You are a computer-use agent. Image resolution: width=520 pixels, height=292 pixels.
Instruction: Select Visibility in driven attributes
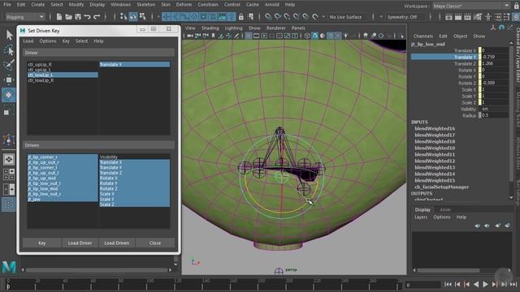point(135,157)
